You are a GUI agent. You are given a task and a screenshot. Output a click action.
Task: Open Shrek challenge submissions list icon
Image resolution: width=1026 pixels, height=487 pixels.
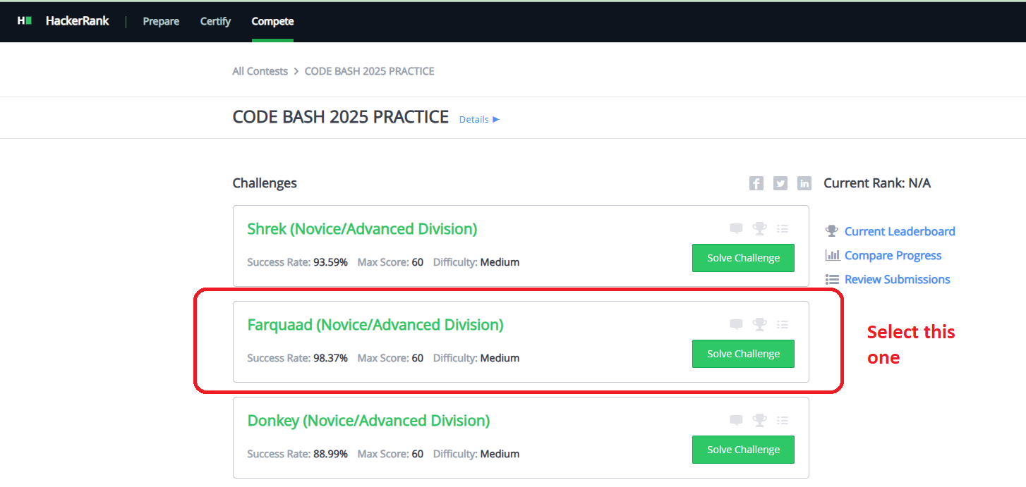click(782, 228)
